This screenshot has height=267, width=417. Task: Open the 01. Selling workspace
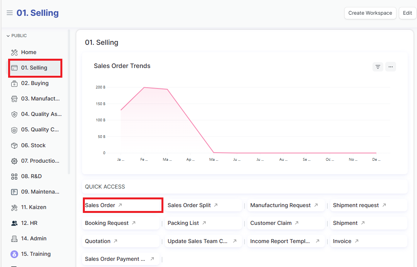[34, 68]
